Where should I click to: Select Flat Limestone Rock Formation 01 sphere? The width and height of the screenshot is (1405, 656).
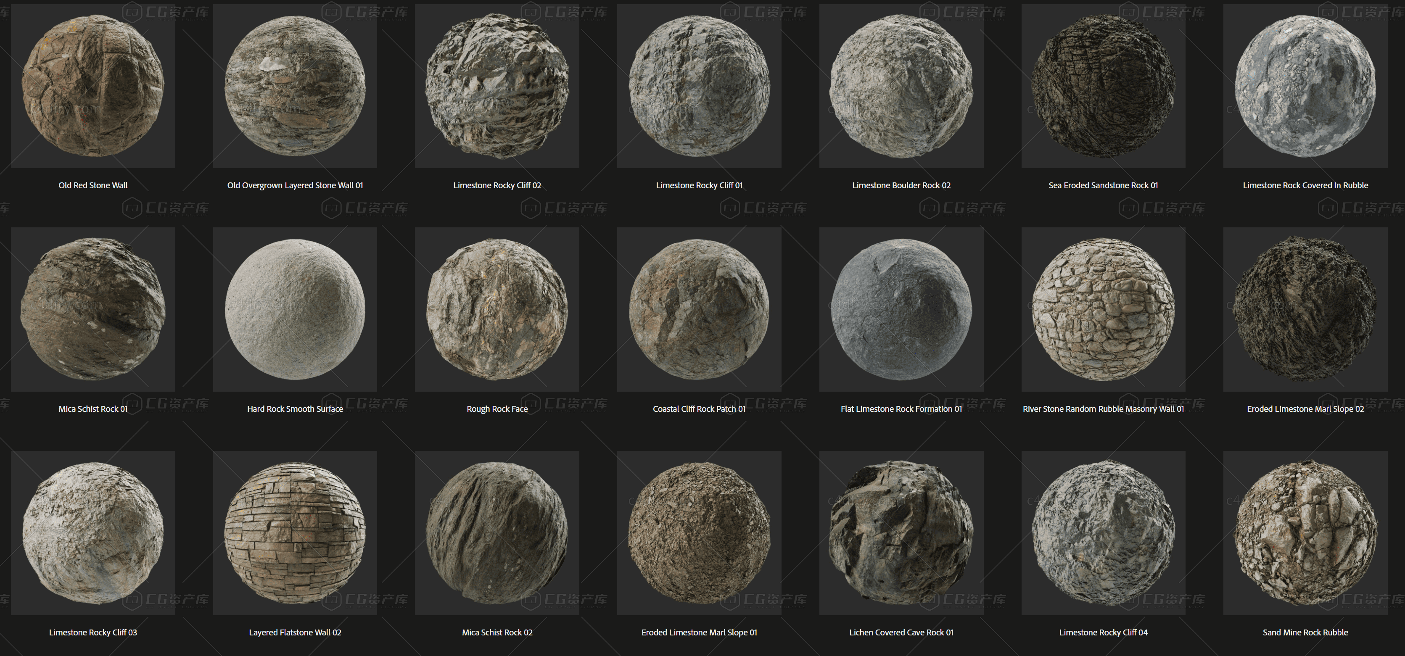(x=901, y=309)
